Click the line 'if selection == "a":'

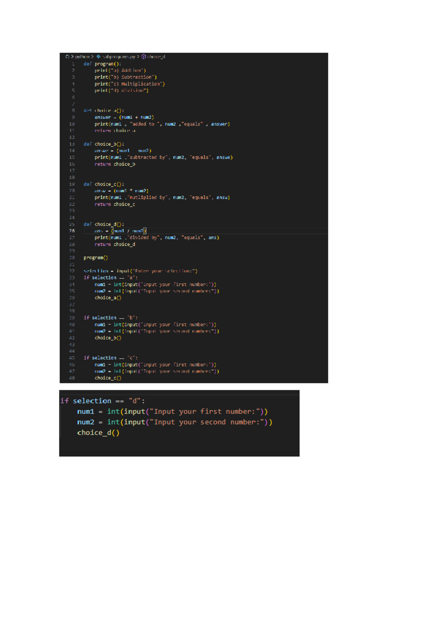(111, 278)
